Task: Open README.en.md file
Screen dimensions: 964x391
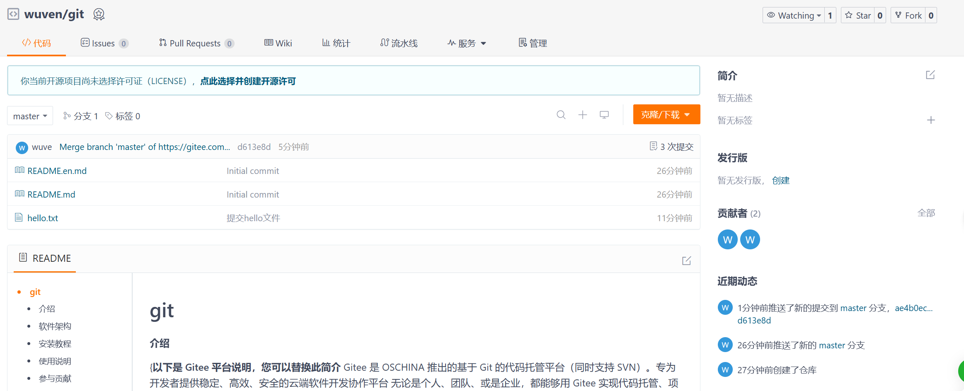Action: click(x=57, y=171)
